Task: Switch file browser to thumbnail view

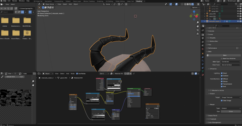Action: pos(22,12)
